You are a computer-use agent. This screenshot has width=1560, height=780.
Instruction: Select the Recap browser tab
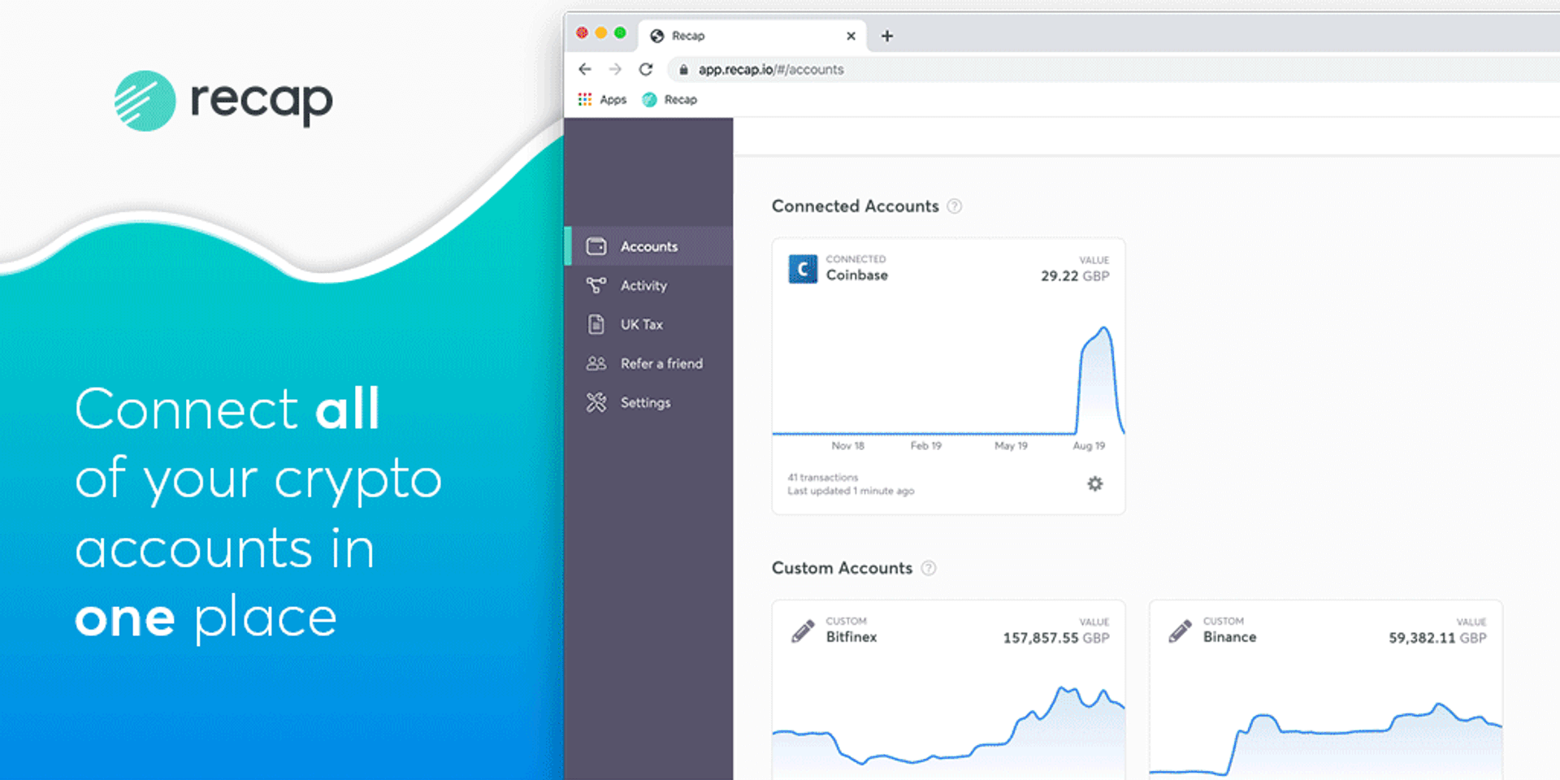752,36
